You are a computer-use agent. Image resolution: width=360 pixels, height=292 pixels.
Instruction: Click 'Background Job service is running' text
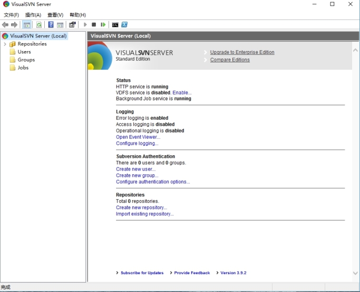153,99
